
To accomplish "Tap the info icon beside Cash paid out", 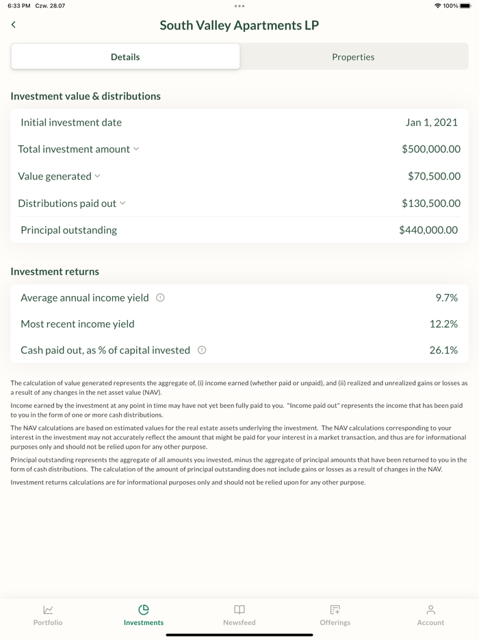I will point(201,349).
